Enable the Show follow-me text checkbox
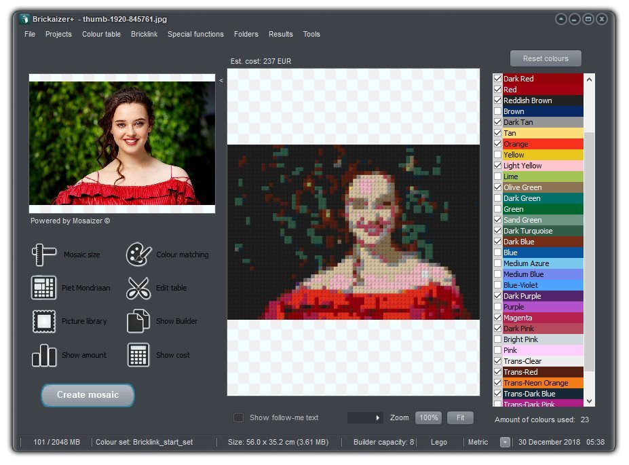 point(239,417)
